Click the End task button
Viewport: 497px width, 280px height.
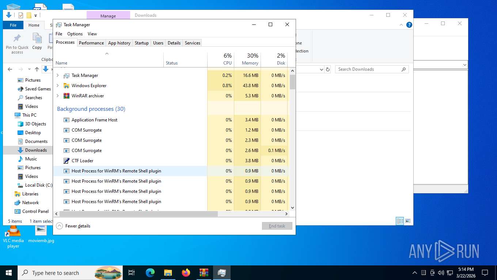(x=277, y=226)
